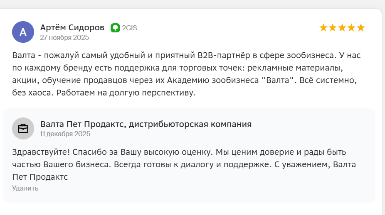Delete the company reply via Удалить
This screenshot has height=215, width=385.
click(x=25, y=188)
